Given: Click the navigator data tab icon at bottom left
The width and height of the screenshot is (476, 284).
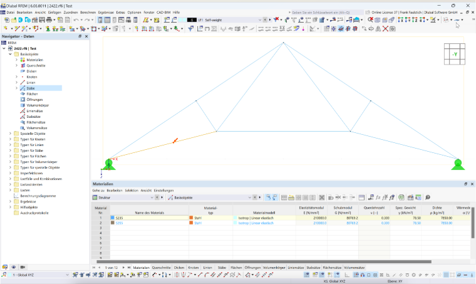Looking at the screenshot, I should point(5,267).
